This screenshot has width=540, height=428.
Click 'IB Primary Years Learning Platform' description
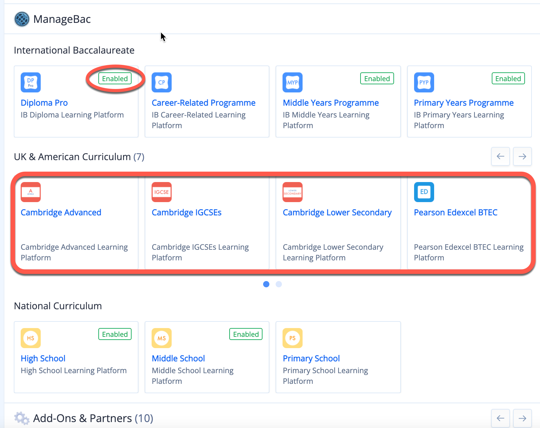[459, 120]
